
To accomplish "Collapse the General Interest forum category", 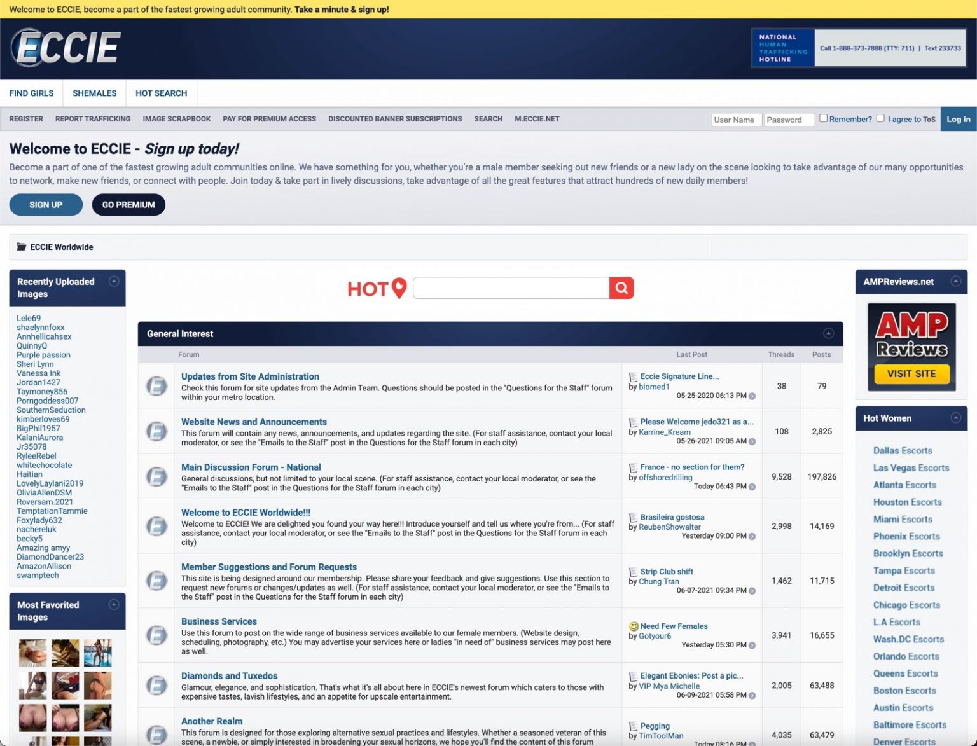I will (x=828, y=333).
